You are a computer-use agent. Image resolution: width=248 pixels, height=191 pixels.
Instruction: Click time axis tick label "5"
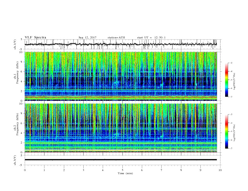tap(122, 170)
